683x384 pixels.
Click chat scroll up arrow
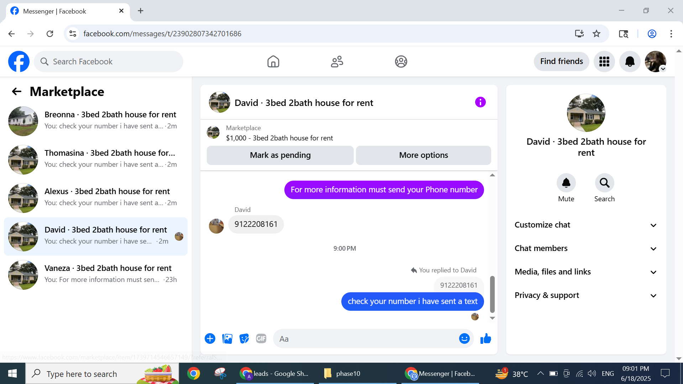(x=492, y=175)
